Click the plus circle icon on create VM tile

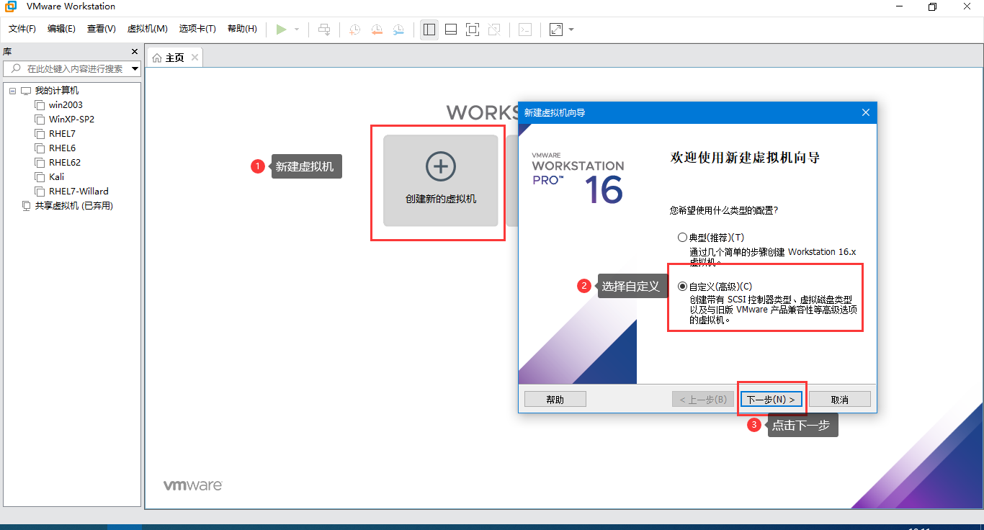pos(441,166)
